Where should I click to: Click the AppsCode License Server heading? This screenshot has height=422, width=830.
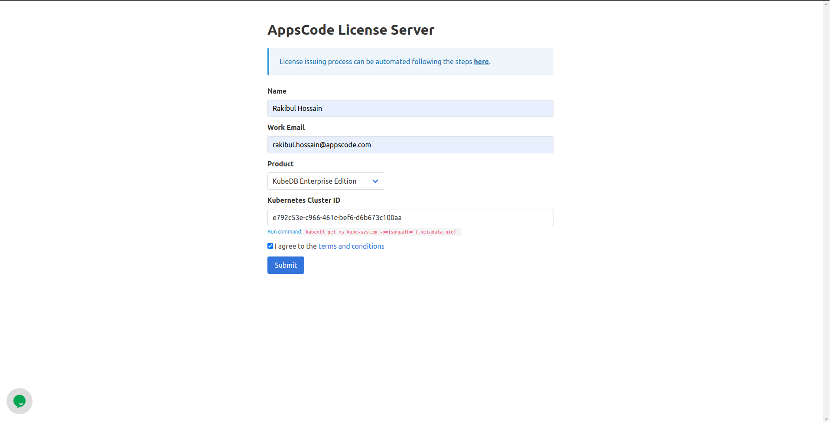[351, 29]
